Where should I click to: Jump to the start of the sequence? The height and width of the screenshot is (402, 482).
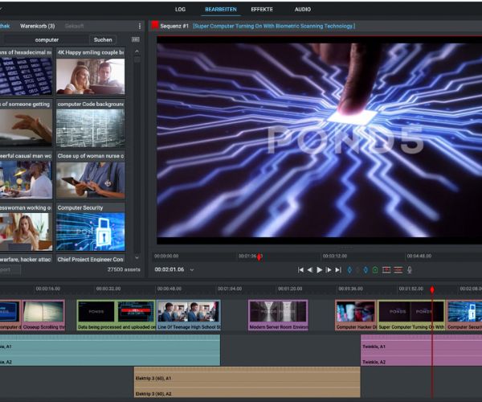click(301, 270)
